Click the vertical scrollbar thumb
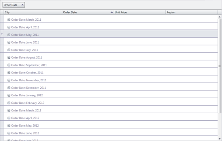Image resolution: width=222 pixels, height=141 pixels. 219,66
